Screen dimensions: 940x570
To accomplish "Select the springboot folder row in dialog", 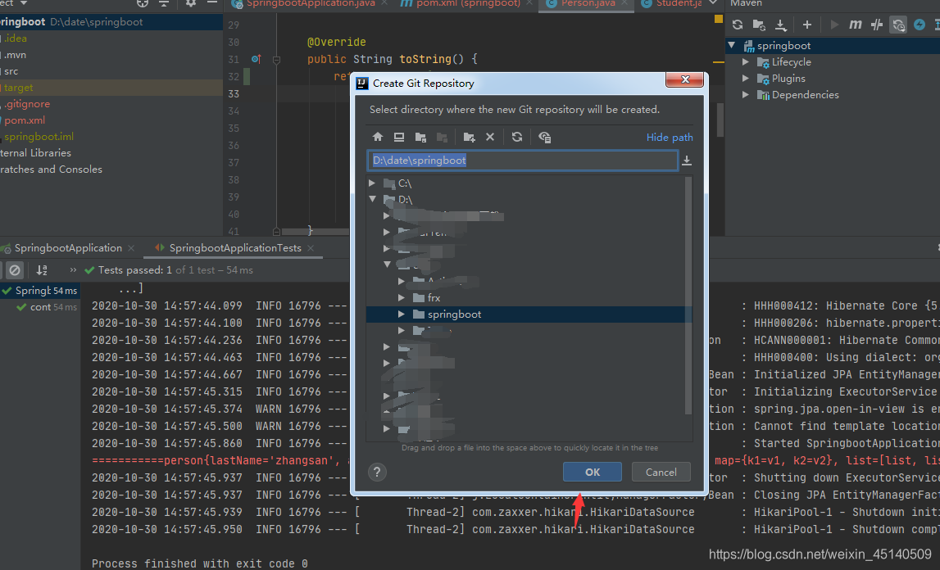I will [x=529, y=314].
